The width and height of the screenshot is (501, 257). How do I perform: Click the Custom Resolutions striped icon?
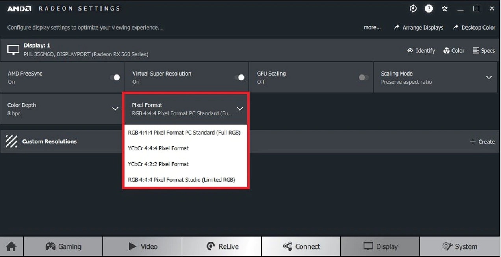coord(11,141)
